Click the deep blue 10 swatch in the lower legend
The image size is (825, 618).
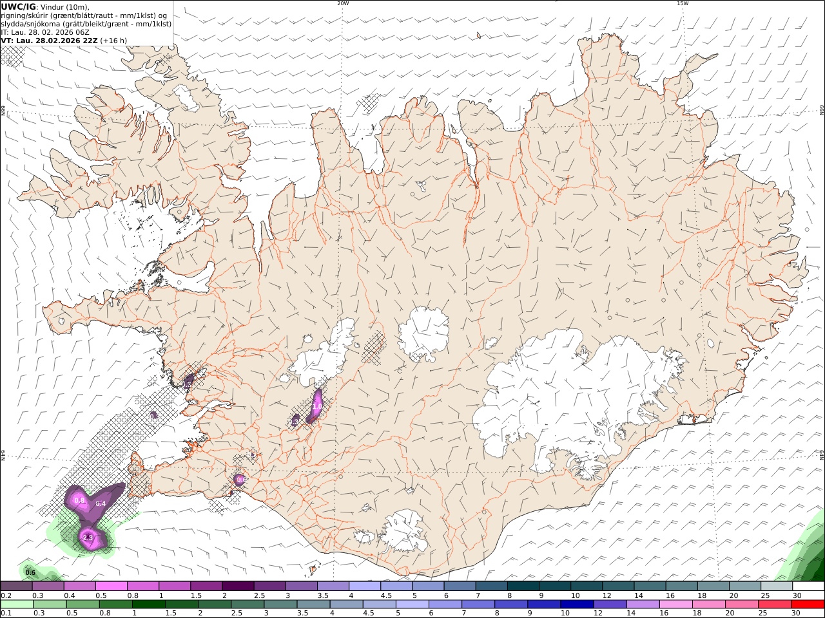(577, 604)
